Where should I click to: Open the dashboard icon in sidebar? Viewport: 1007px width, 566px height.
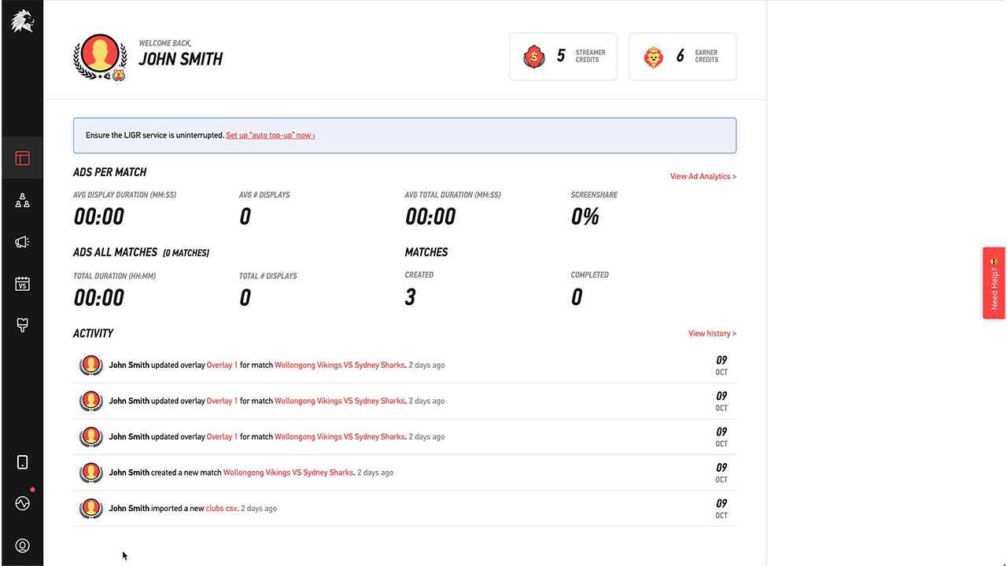[x=22, y=159]
